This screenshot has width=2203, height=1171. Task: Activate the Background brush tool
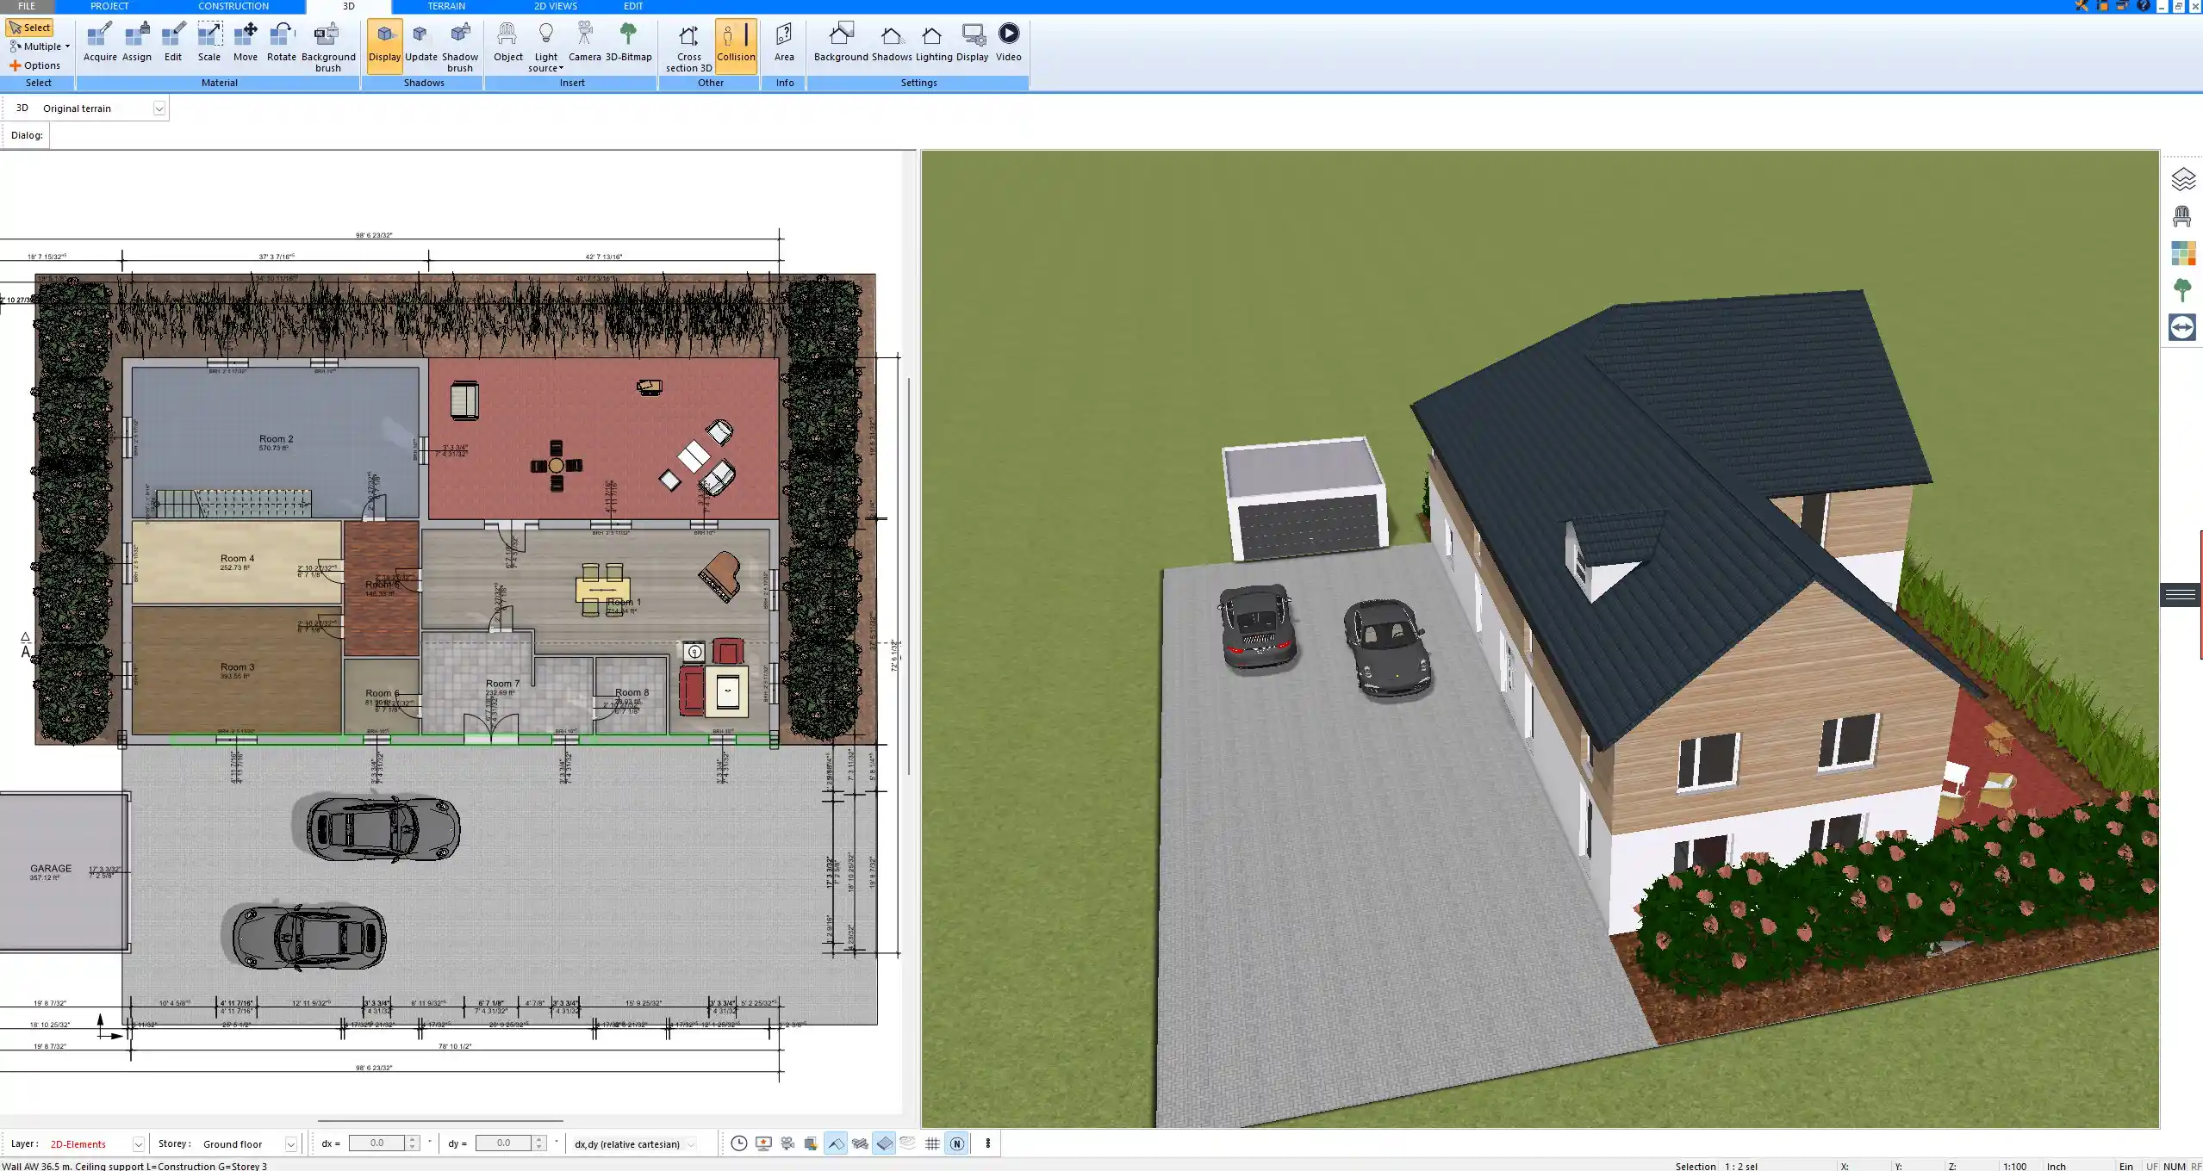[x=328, y=47]
